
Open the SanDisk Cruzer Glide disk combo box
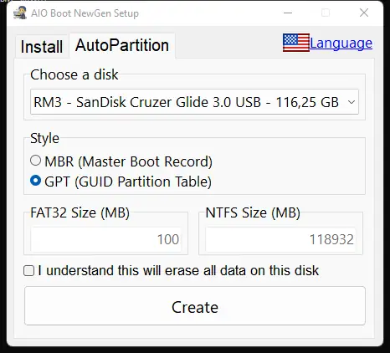(x=194, y=102)
